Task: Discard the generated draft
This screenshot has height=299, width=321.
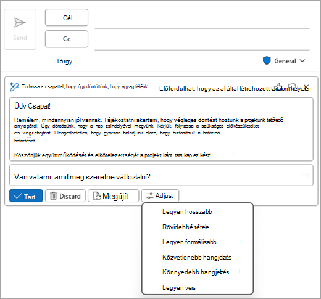Action: (65, 196)
